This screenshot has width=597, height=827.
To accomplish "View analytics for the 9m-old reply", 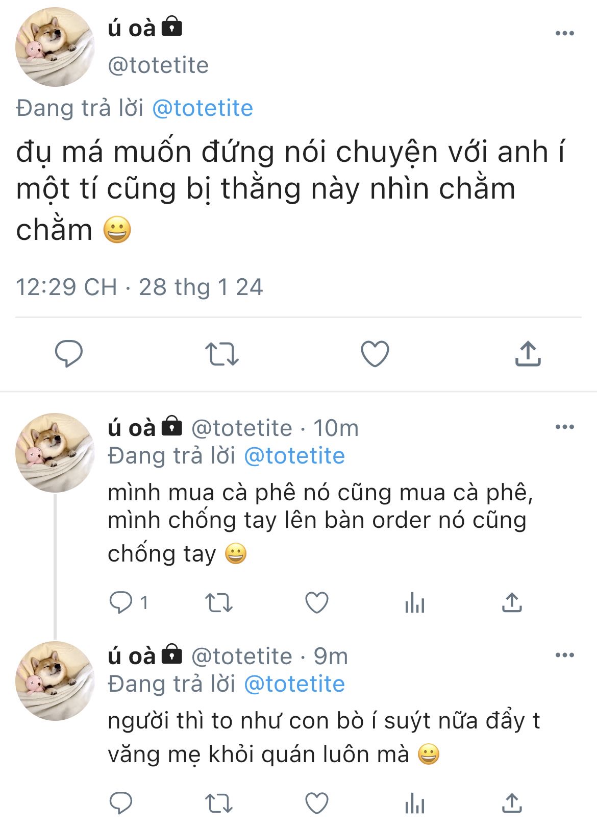I will [414, 804].
